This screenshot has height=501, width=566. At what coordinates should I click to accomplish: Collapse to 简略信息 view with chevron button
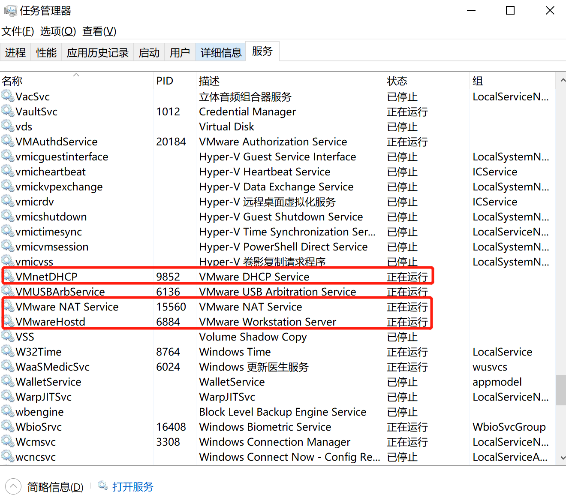coord(13,486)
